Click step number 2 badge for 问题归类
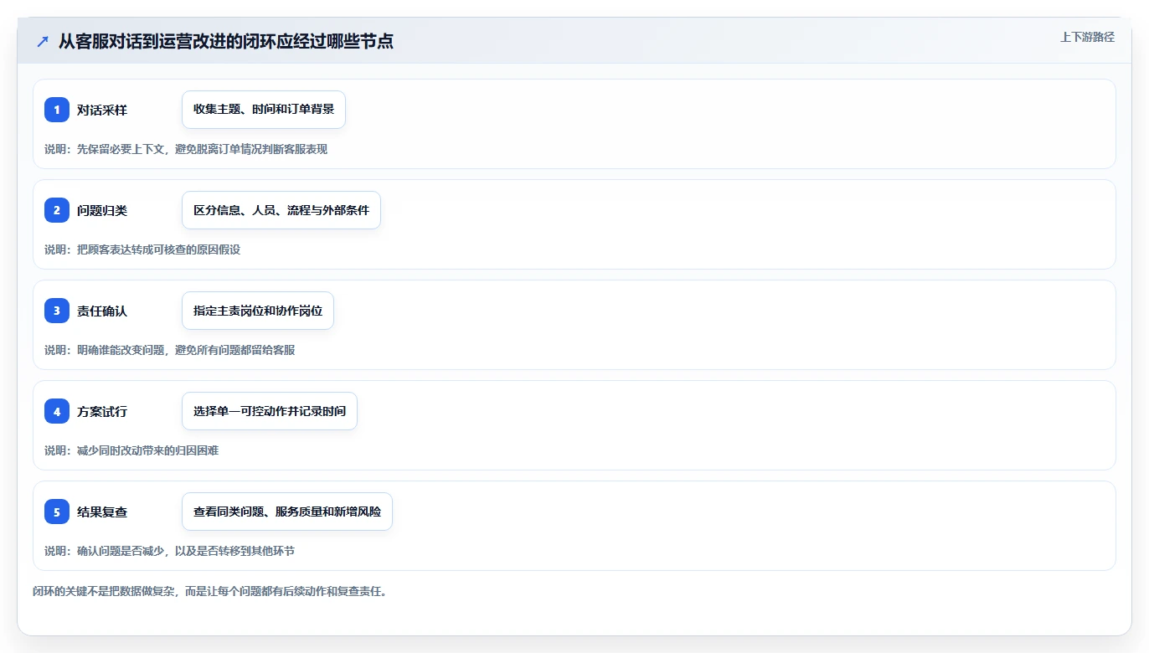 [x=57, y=210]
